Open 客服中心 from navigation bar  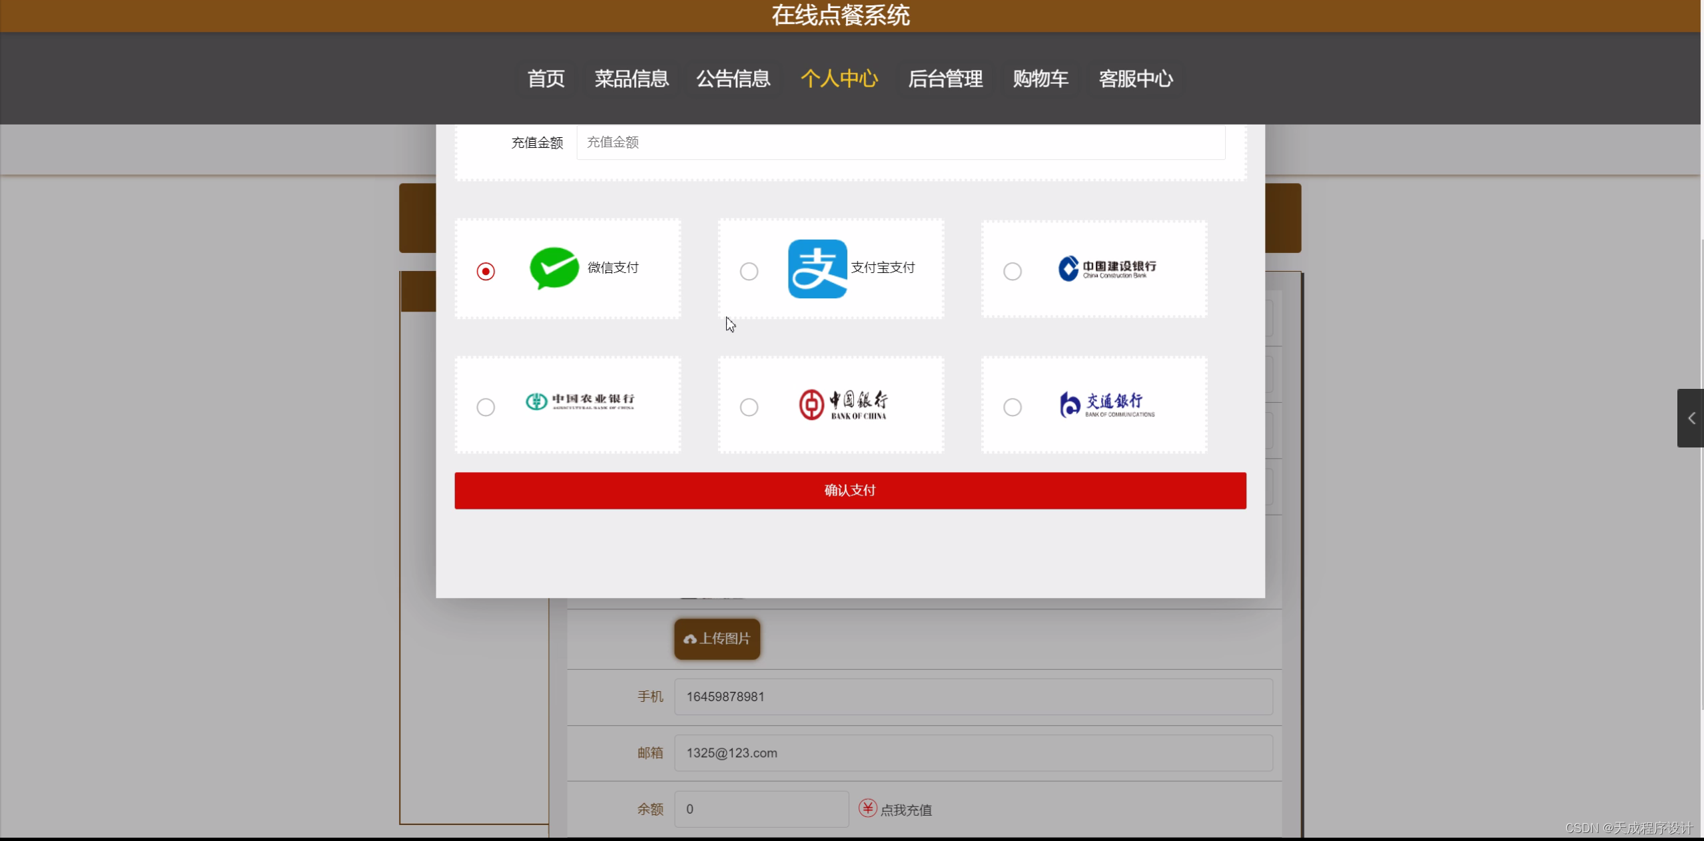(1135, 79)
